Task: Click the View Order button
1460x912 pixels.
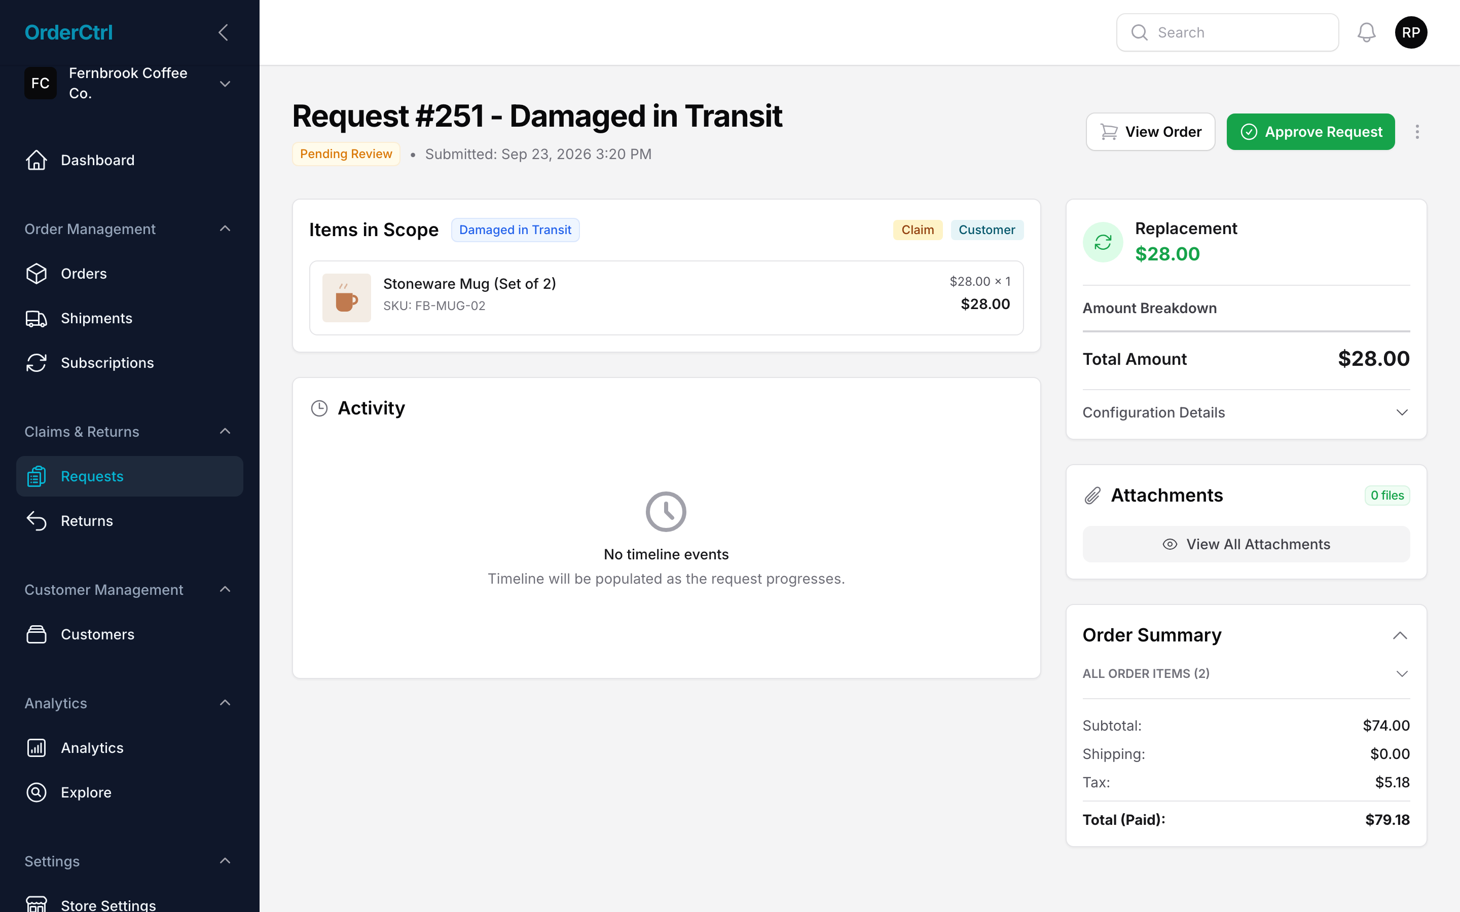Action: (1150, 132)
